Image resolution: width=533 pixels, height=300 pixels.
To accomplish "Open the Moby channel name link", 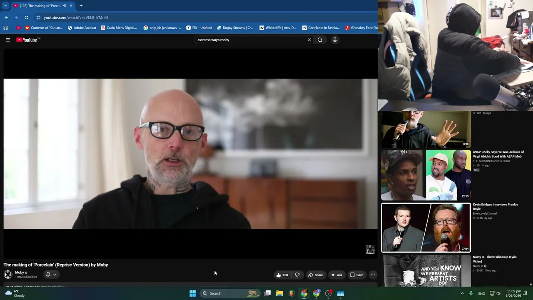I will pyautogui.click(x=20, y=272).
